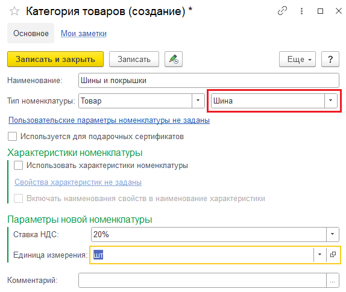The height and width of the screenshot is (292, 346).
Task: Check Использовать характеристики номенклатуры
Action: pos(18,166)
